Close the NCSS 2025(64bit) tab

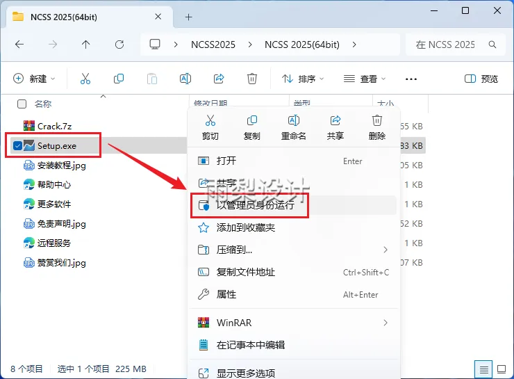158,17
